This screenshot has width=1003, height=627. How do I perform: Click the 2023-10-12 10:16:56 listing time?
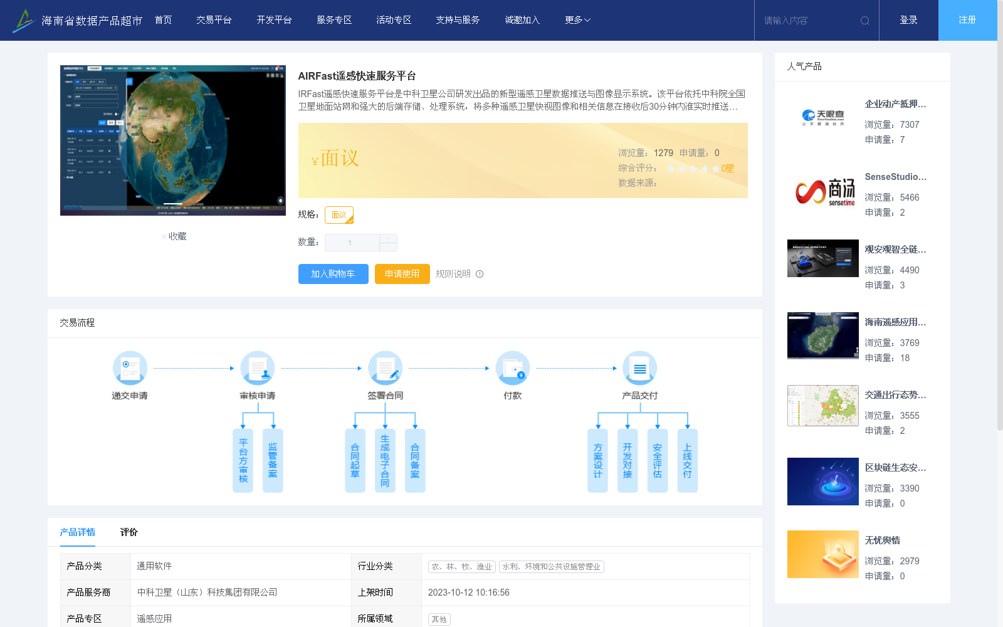(469, 593)
